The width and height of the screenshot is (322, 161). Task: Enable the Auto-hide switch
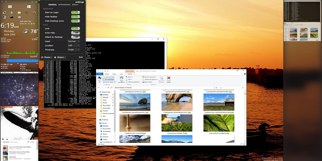pyautogui.click(x=76, y=33)
